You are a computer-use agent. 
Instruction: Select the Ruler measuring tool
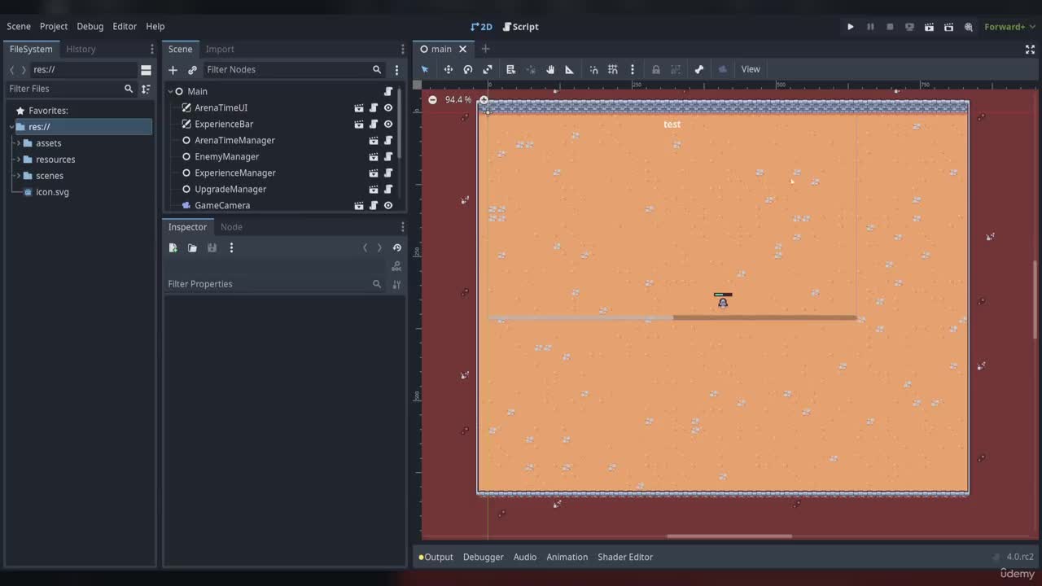(x=570, y=69)
